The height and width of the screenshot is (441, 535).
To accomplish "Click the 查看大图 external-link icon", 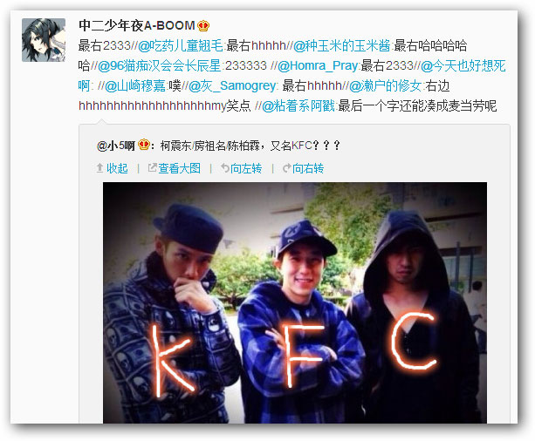I will pos(152,167).
